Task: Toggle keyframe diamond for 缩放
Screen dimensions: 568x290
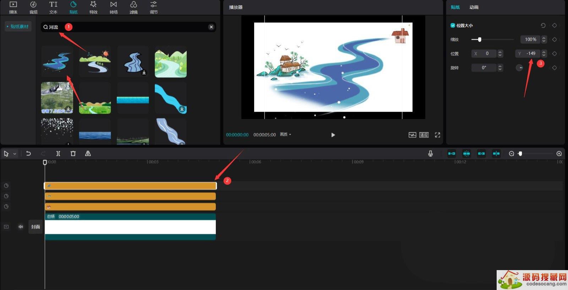Action: pyautogui.click(x=555, y=39)
